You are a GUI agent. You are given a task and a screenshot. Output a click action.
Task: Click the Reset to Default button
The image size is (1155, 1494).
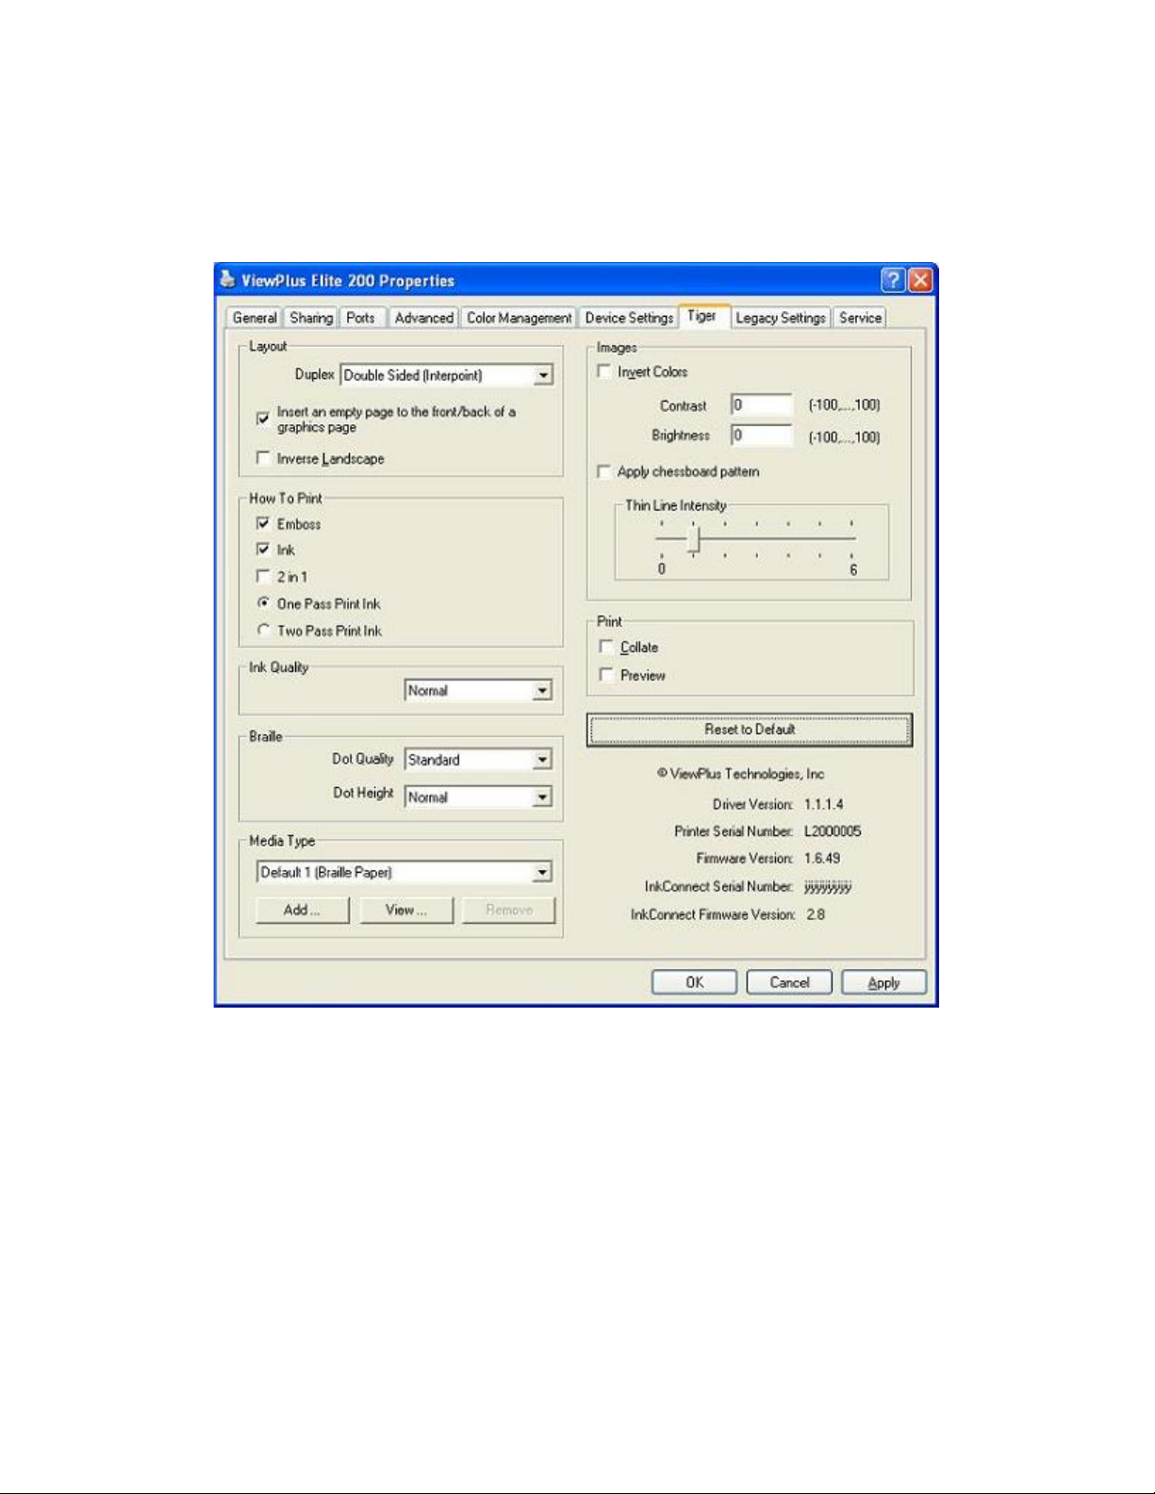(x=750, y=730)
